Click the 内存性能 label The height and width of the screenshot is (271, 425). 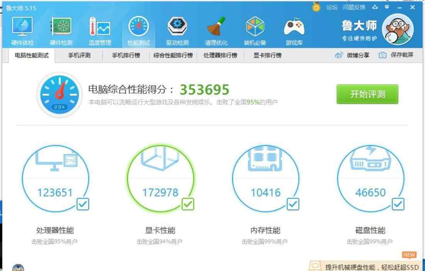(265, 230)
